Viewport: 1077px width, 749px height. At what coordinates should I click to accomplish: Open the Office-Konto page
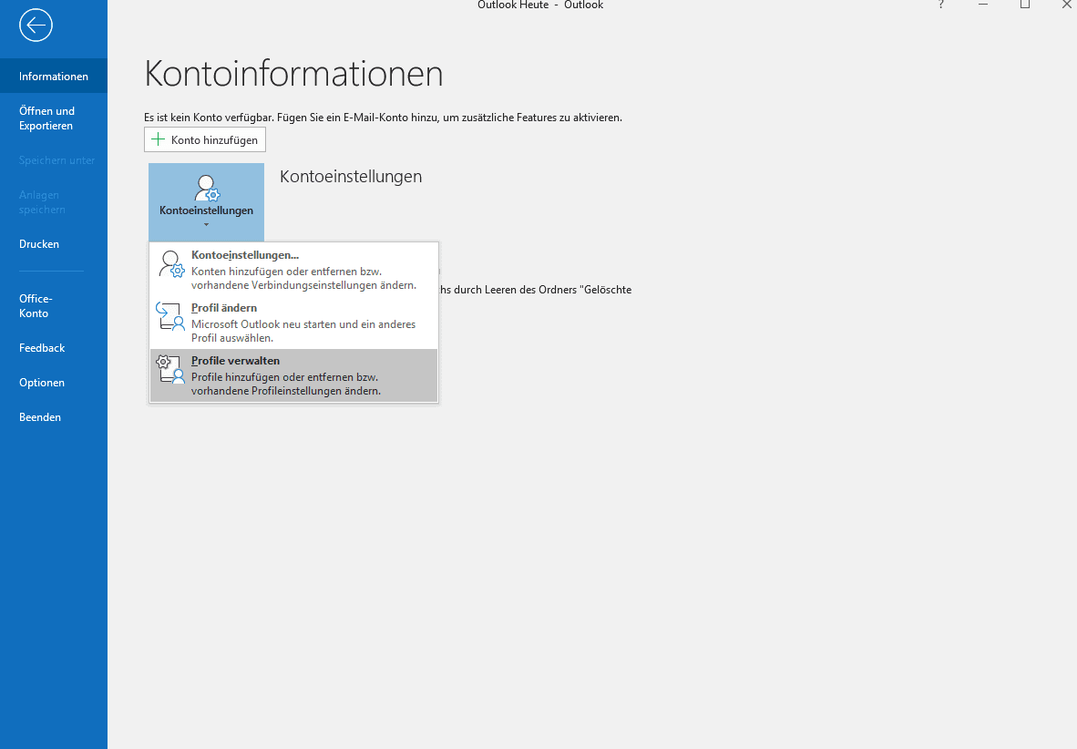pyautogui.click(x=54, y=306)
